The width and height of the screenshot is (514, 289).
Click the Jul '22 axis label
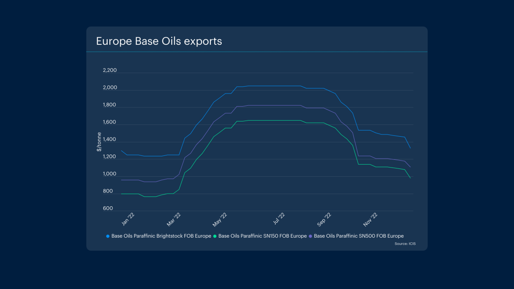pyautogui.click(x=279, y=218)
